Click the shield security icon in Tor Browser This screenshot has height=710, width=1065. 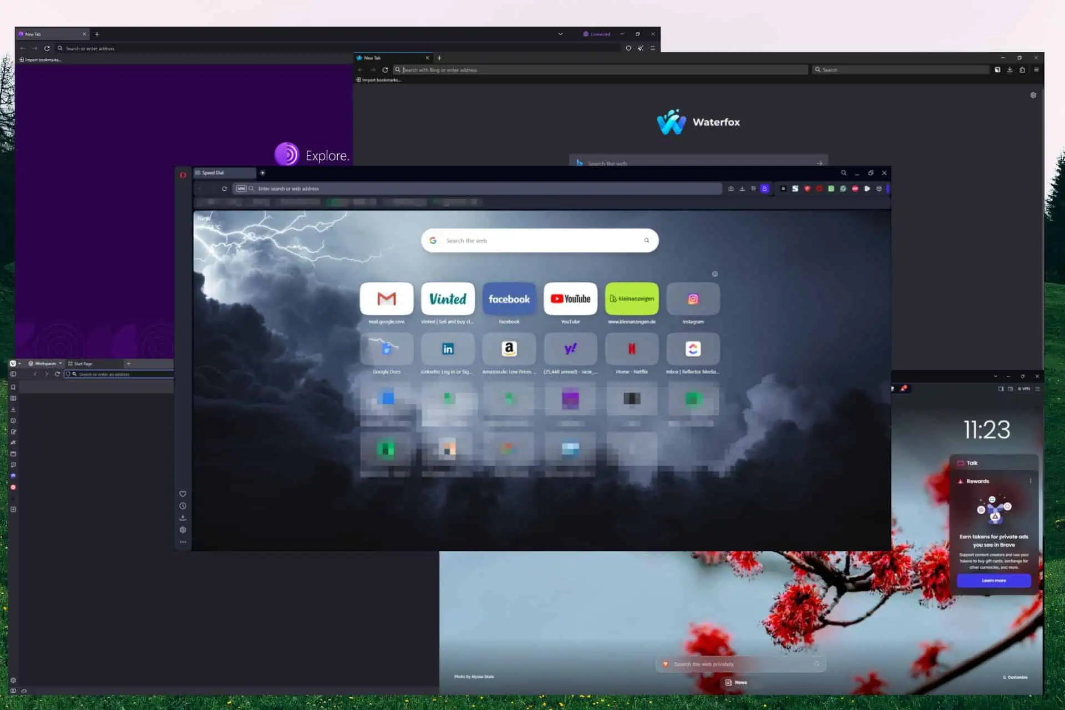tap(628, 48)
